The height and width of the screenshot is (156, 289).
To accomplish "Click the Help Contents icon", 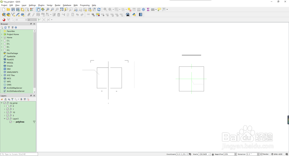I will (x=141, y=14).
